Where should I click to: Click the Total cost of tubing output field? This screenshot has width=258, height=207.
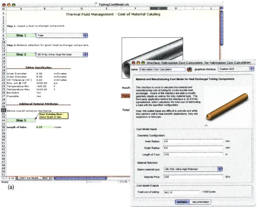pos(181,192)
